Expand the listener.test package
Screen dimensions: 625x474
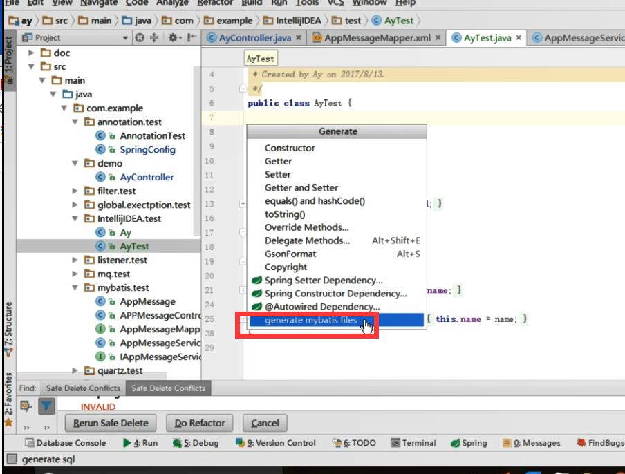[75, 260]
